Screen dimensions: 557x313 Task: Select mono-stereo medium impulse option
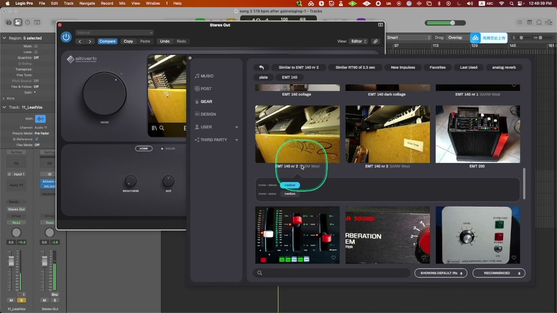290,185
